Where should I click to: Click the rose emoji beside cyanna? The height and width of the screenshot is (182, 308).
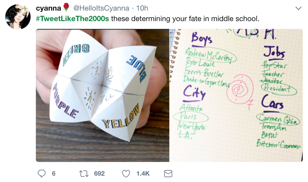[x=66, y=7]
